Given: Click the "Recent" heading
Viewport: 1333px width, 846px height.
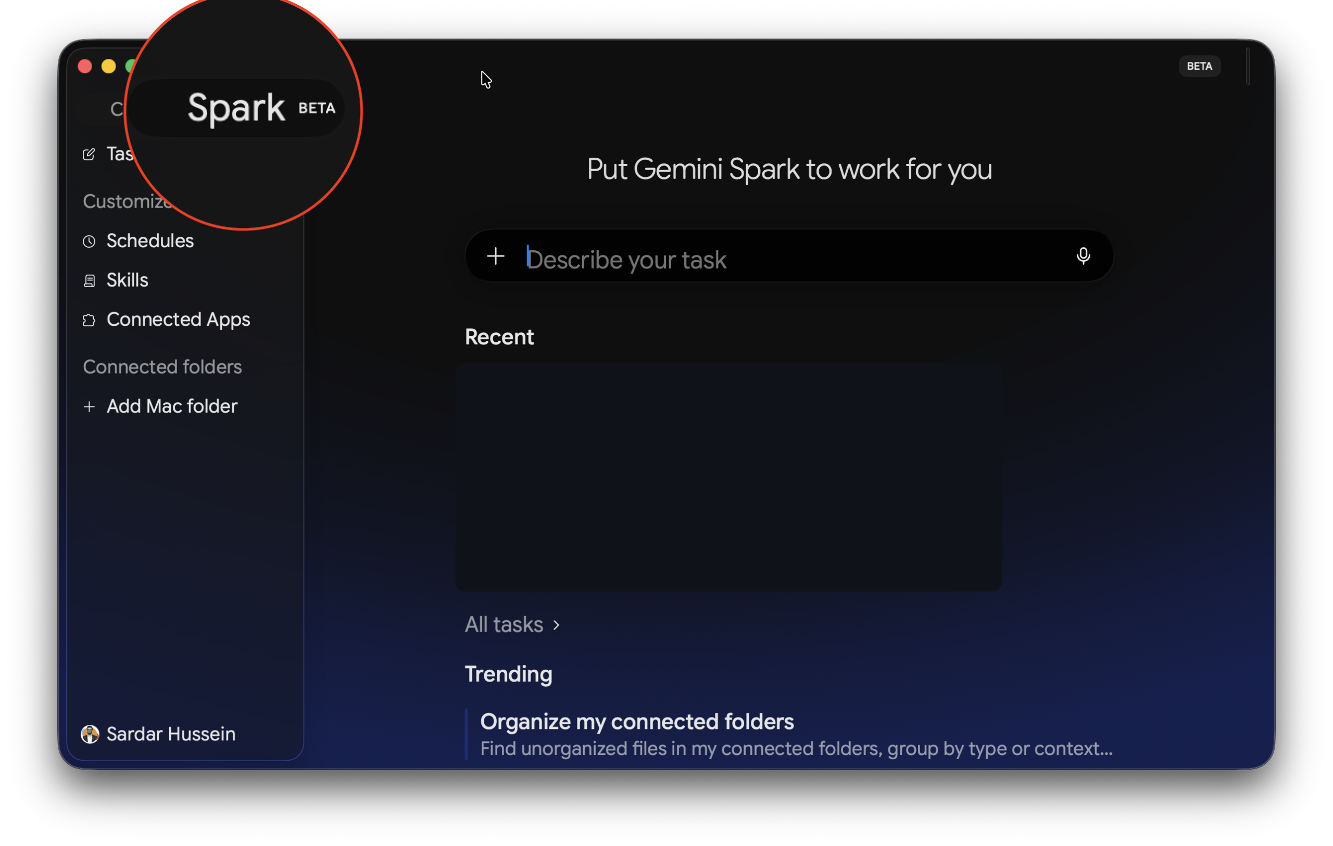Looking at the screenshot, I should (499, 337).
